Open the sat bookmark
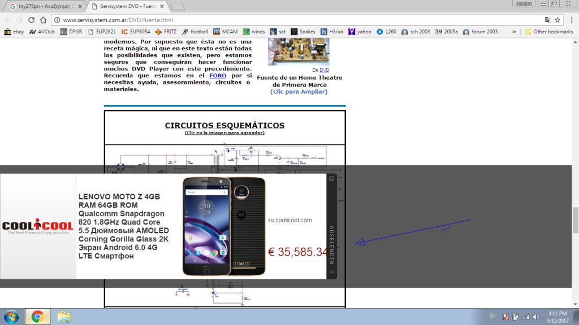579x325 pixels. click(x=278, y=32)
